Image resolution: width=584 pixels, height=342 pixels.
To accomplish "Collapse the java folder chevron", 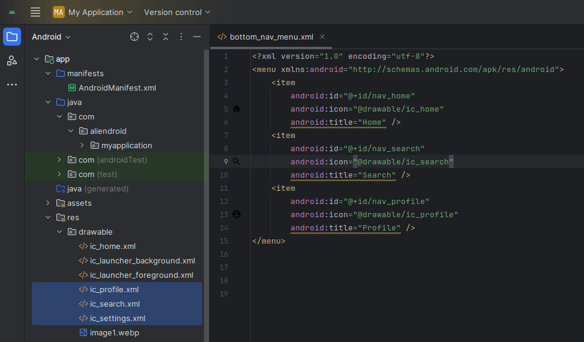I will click(48, 102).
